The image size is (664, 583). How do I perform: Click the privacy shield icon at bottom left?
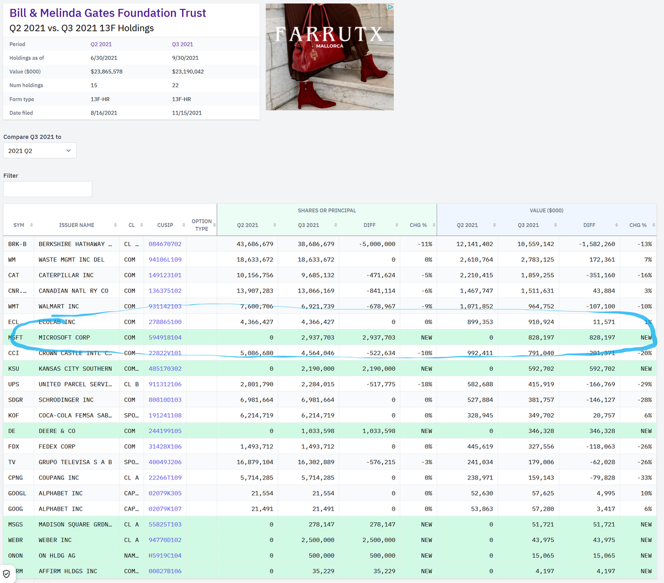click(6, 574)
